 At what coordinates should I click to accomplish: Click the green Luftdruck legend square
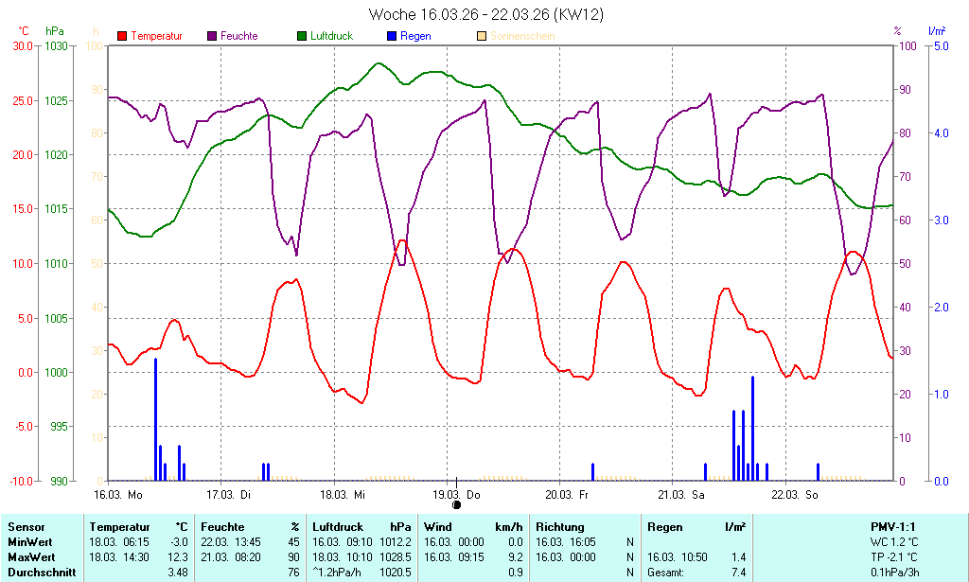[302, 36]
